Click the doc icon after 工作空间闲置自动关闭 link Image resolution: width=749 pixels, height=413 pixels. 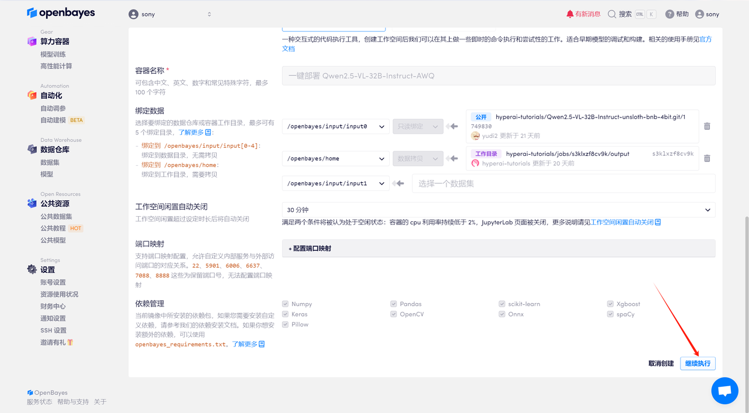coord(658,223)
